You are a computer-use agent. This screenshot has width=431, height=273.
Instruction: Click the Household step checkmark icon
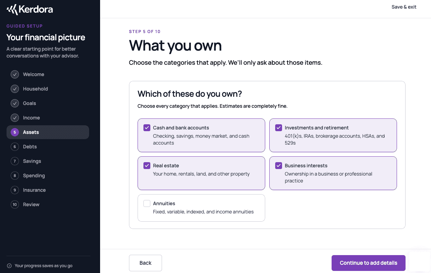click(14, 89)
